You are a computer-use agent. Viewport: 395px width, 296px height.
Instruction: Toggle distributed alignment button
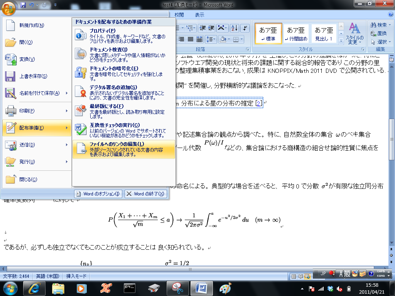click(199, 39)
